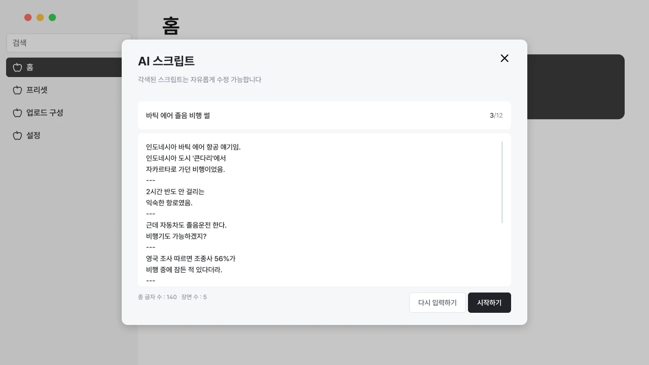Viewport: 649px width, 365px height.
Task: Click the line 영국 조사 따르면 조종사 56%가
Action: pyautogui.click(x=191, y=259)
